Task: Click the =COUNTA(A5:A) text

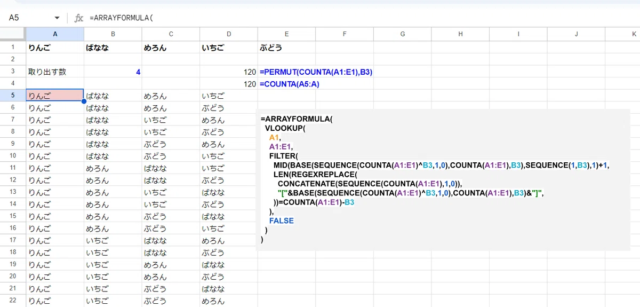Action: [289, 84]
